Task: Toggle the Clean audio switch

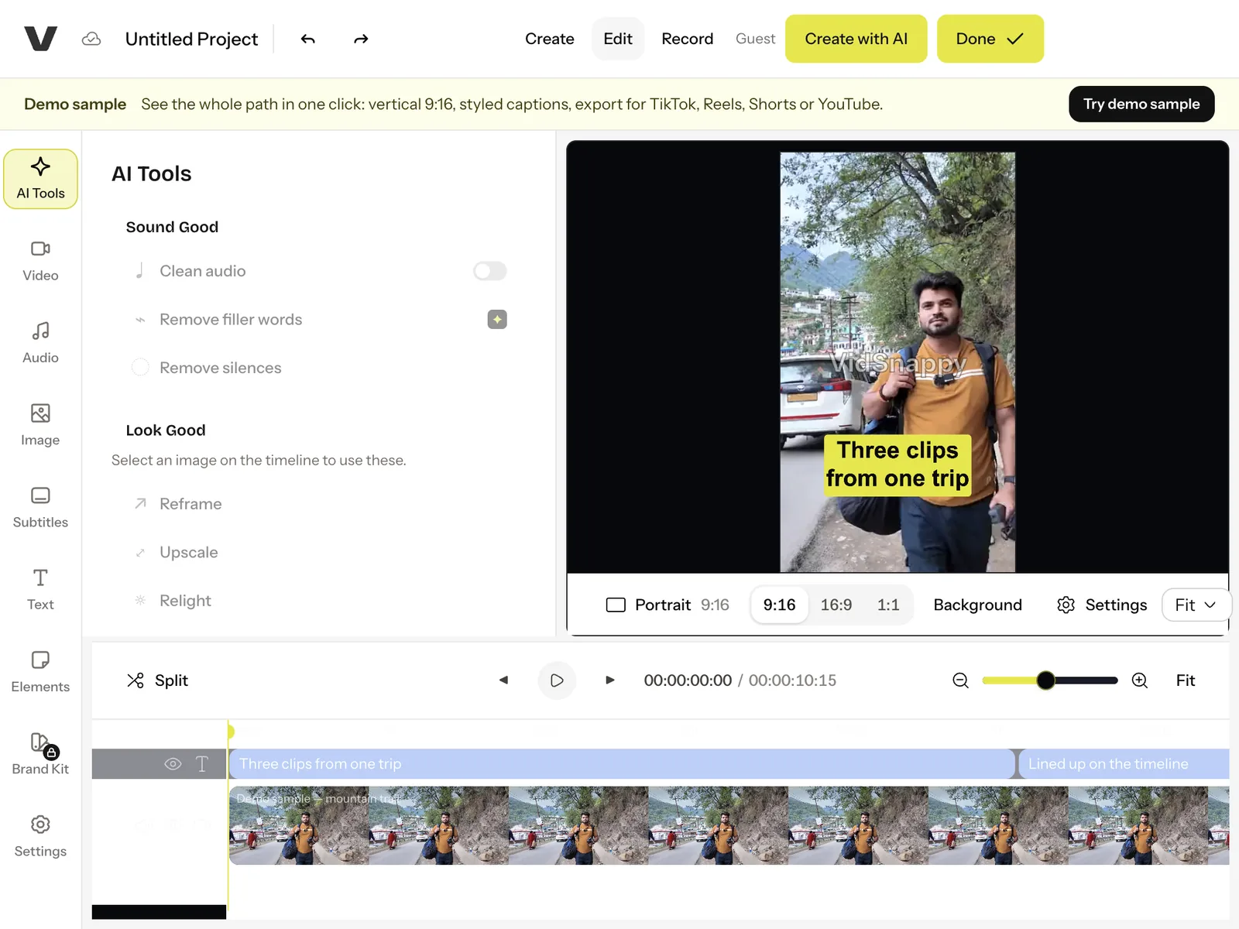Action: click(490, 271)
